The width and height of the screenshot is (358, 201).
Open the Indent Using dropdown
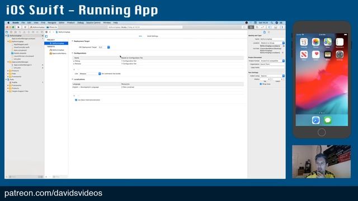[272, 76]
